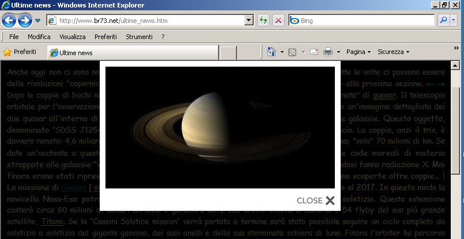Open the File menu
The width and height of the screenshot is (464, 239).
coord(14,37)
